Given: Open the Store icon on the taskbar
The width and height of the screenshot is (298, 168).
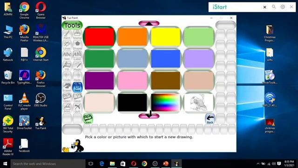Looking at the screenshot, I should point(123,164).
